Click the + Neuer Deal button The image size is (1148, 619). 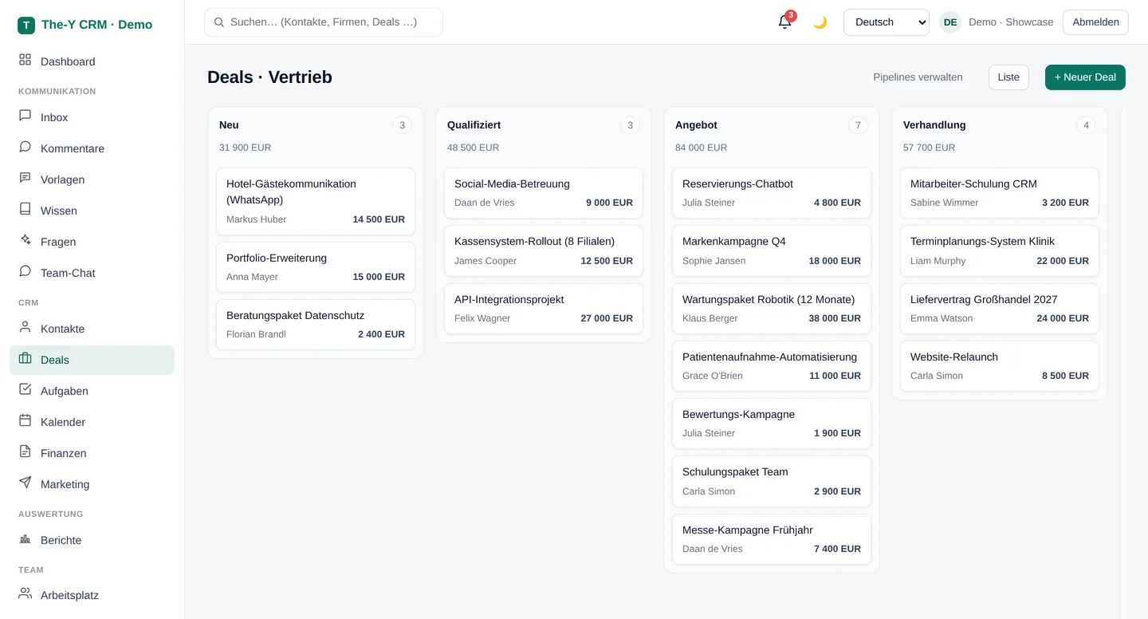(x=1085, y=77)
